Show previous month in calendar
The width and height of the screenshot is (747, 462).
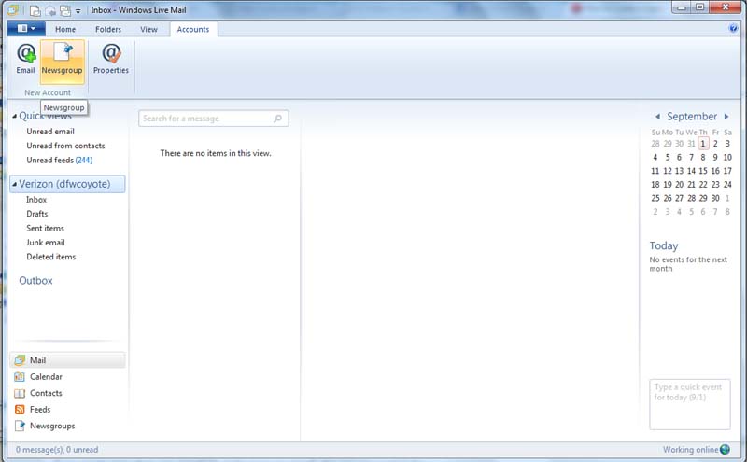click(657, 117)
